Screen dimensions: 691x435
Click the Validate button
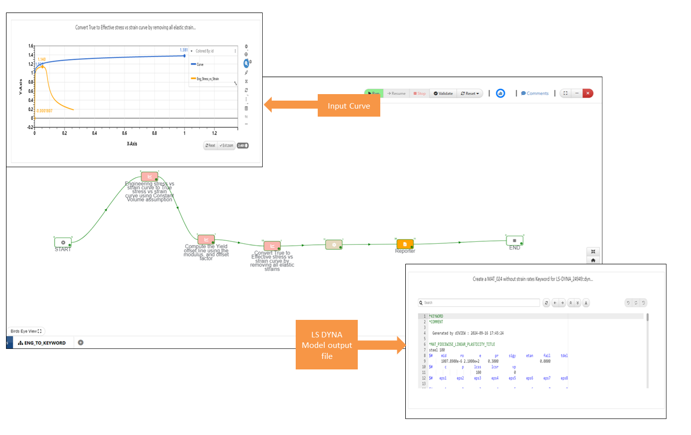pyautogui.click(x=443, y=94)
